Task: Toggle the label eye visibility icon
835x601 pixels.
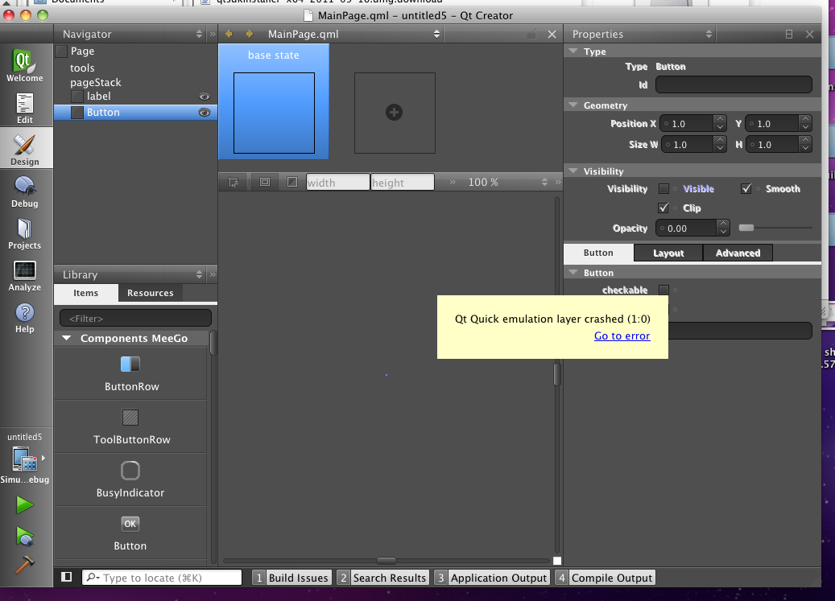Action: pos(205,97)
